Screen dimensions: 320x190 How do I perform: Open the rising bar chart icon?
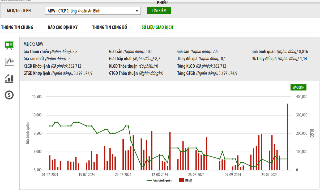pos(9,78)
